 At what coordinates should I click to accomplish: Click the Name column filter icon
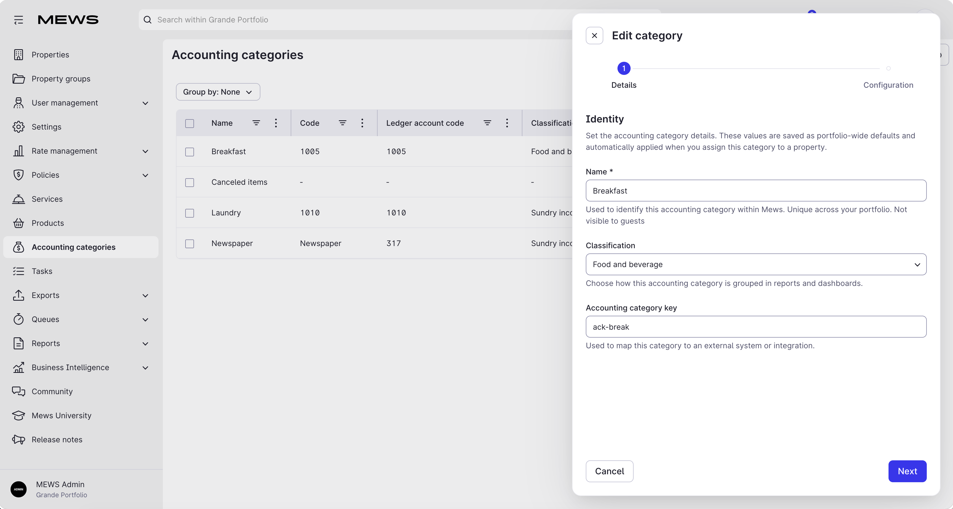tap(256, 123)
